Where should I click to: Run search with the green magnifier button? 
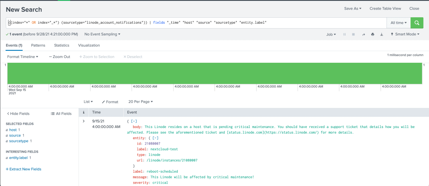[x=417, y=23]
